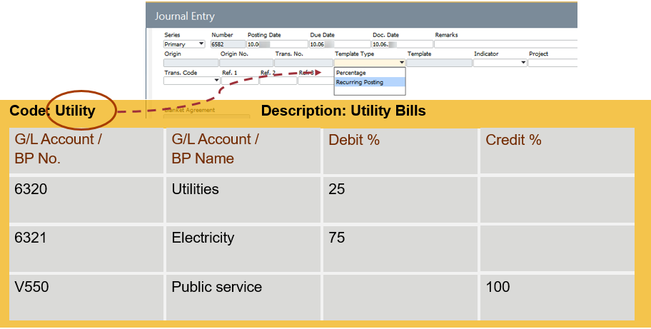The width and height of the screenshot is (651, 329).
Task: Click the Electricity account name cell
Action: point(243,248)
